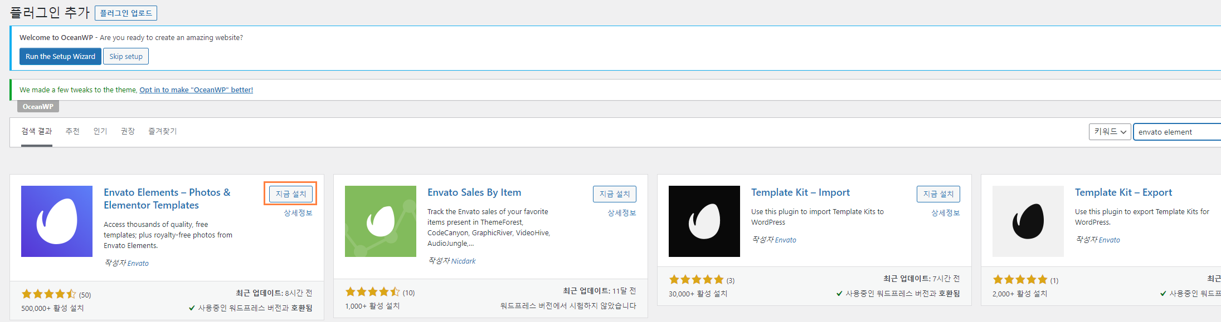Image resolution: width=1221 pixels, height=322 pixels.
Task: Open the 권장 tab
Action: pyautogui.click(x=128, y=131)
